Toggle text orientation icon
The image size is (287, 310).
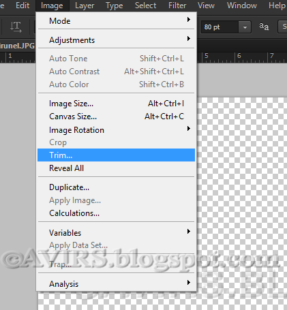coord(16,27)
